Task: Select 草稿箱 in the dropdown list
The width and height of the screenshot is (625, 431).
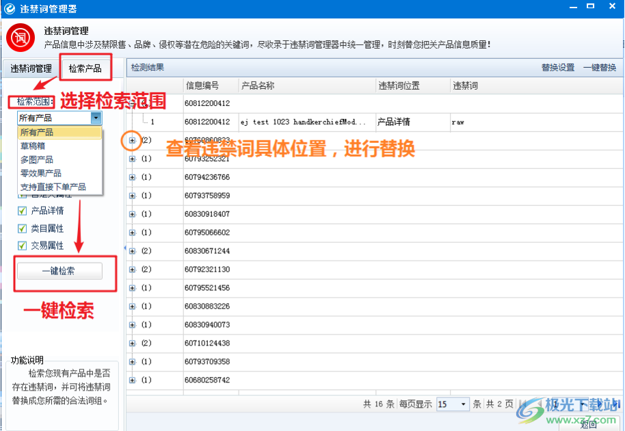Action: point(59,146)
